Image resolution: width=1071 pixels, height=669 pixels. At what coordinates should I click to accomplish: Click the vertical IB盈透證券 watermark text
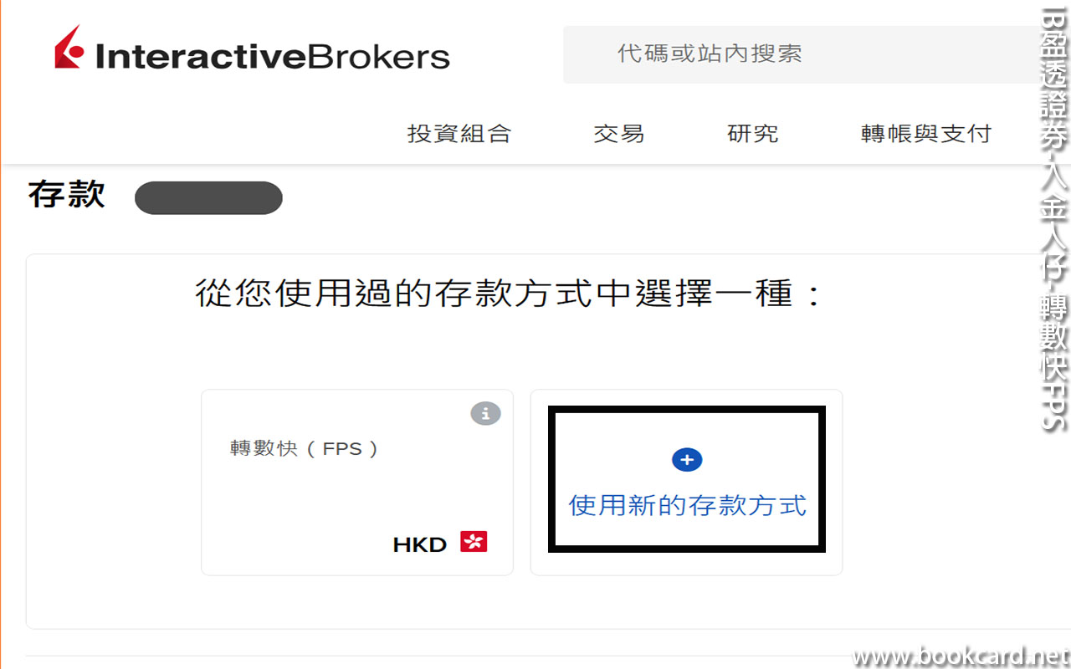(1055, 219)
